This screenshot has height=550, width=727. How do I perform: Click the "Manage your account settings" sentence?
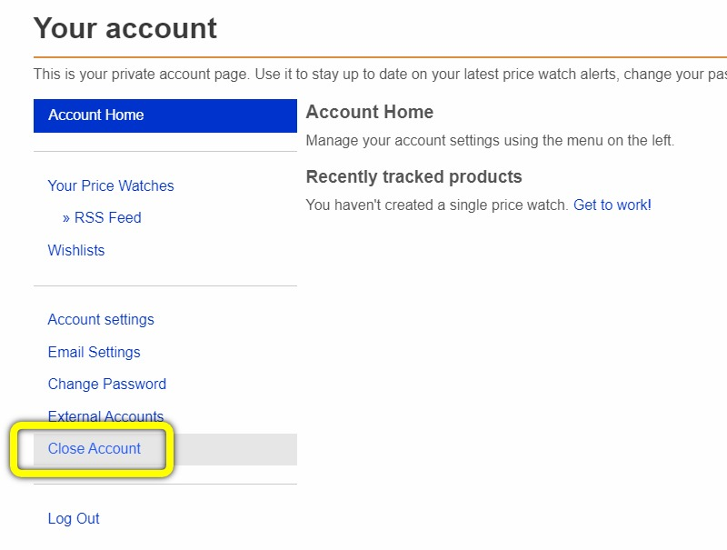click(490, 140)
